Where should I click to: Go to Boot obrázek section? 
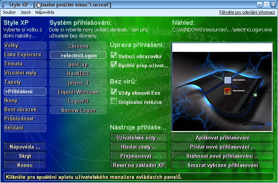click(x=25, y=110)
